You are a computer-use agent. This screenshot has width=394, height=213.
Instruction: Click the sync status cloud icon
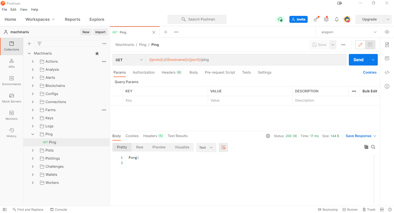point(280,19)
